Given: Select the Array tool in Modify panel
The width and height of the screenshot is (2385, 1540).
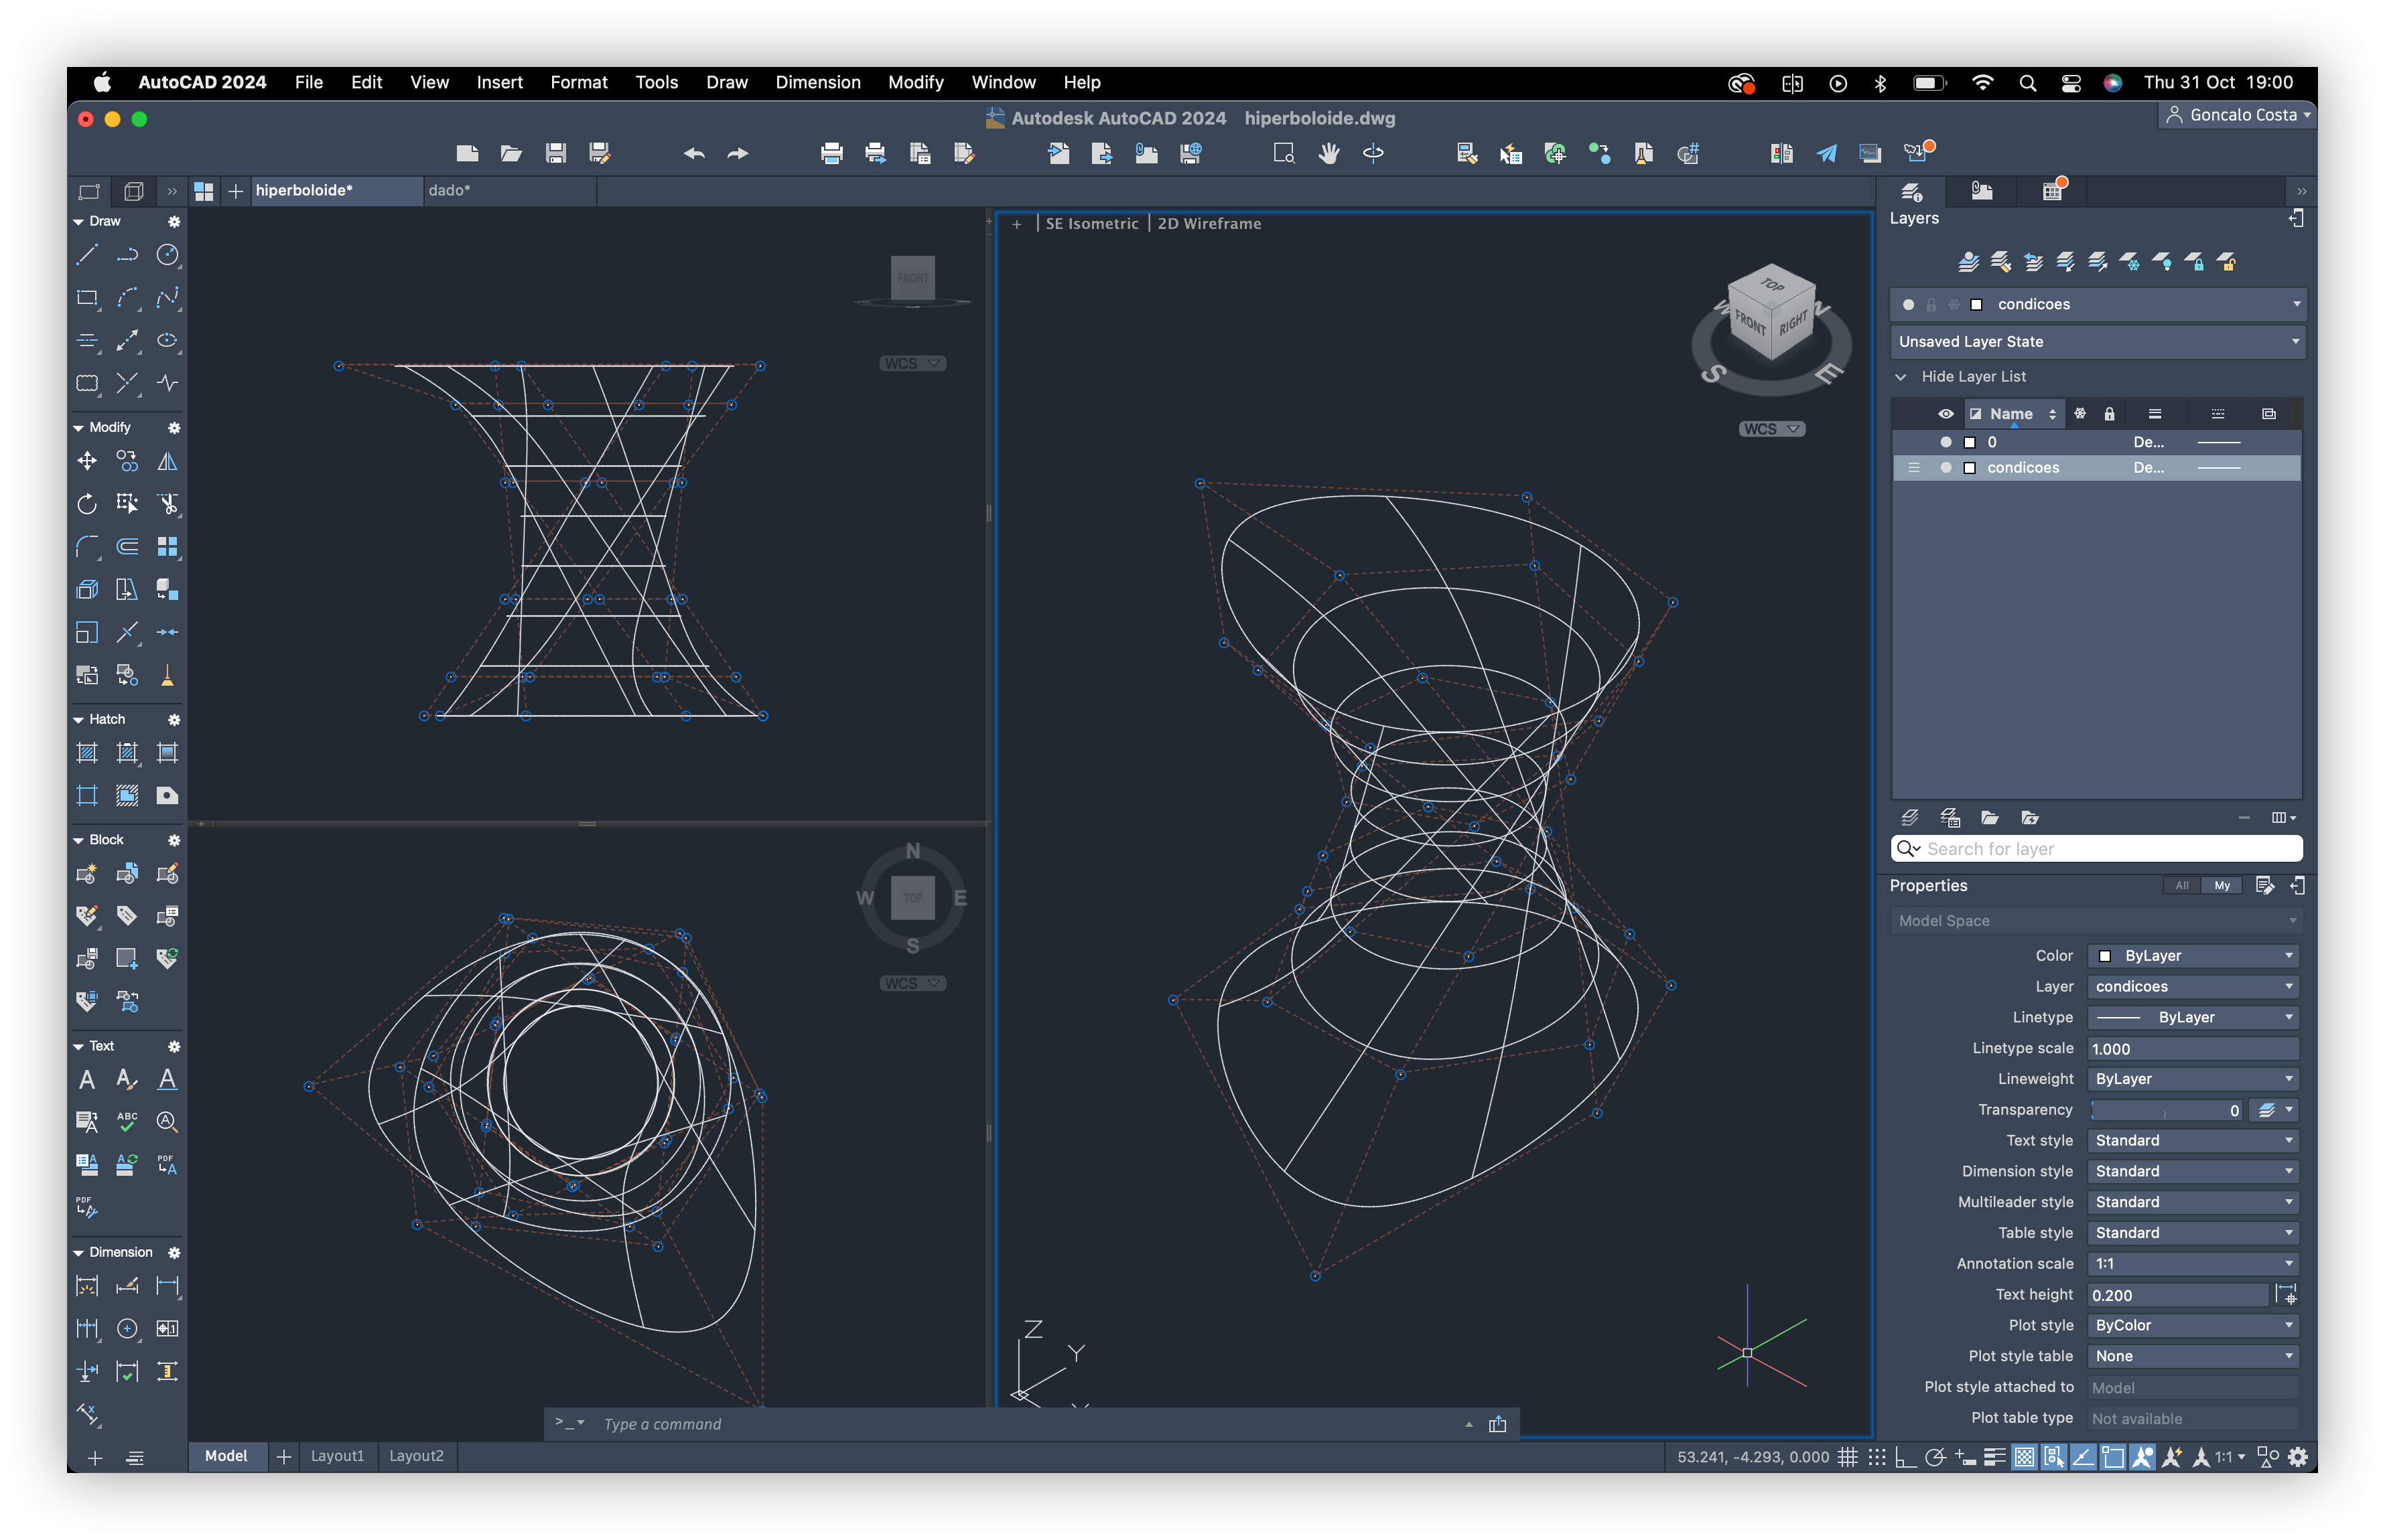Looking at the screenshot, I should [168, 547].
